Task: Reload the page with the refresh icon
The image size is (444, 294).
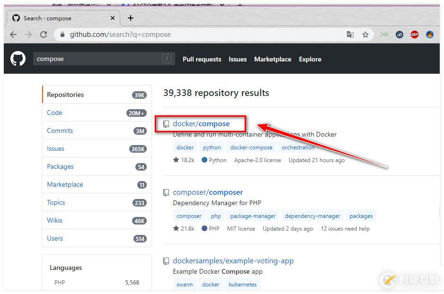Action: [x=44, y=35]
